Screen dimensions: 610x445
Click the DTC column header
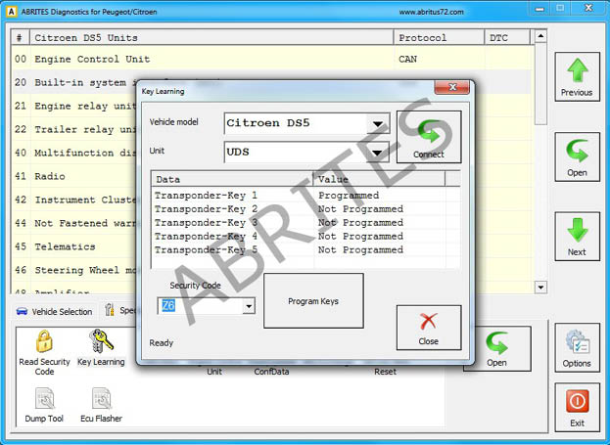(x=507, y=38)
